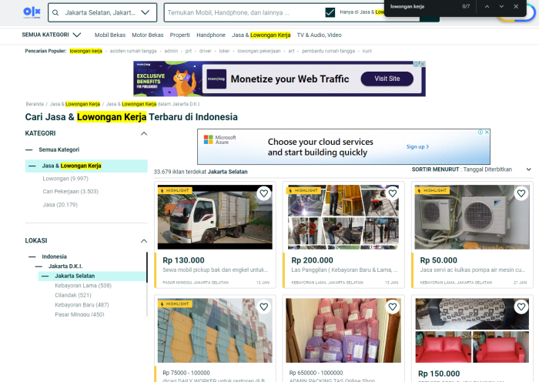
Task: Favorite the Rp 130.000 truck listing
Action: pyautogui.click(x=263, y=193)
